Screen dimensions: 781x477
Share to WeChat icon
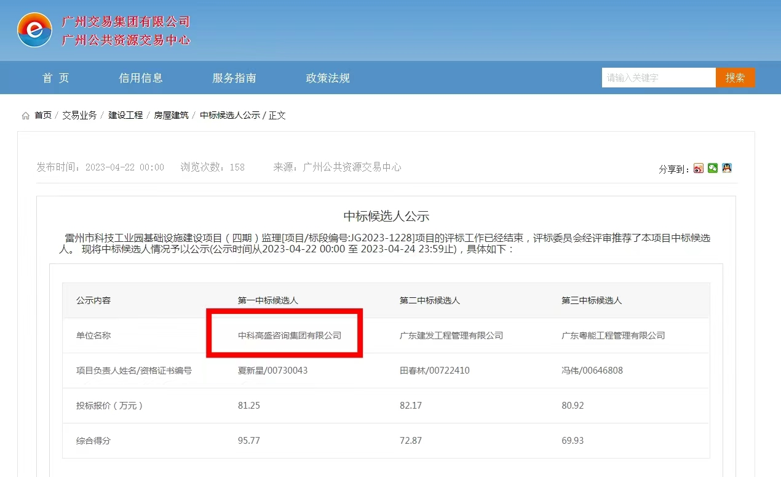tap(713, 168)
